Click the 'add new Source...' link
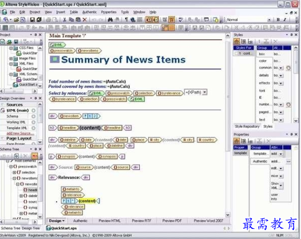The height and width of the screenshot is (239, 301). tap(20, 133)
